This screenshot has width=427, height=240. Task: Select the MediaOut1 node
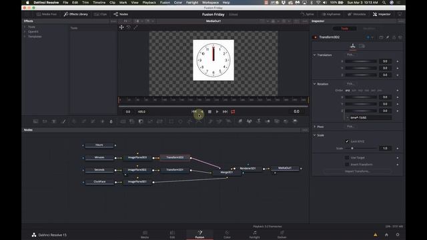click(x=285, y=168)
